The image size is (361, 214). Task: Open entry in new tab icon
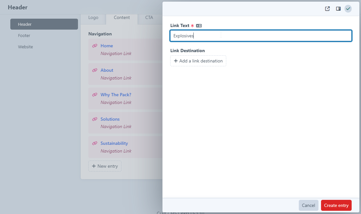pos(327,9)
